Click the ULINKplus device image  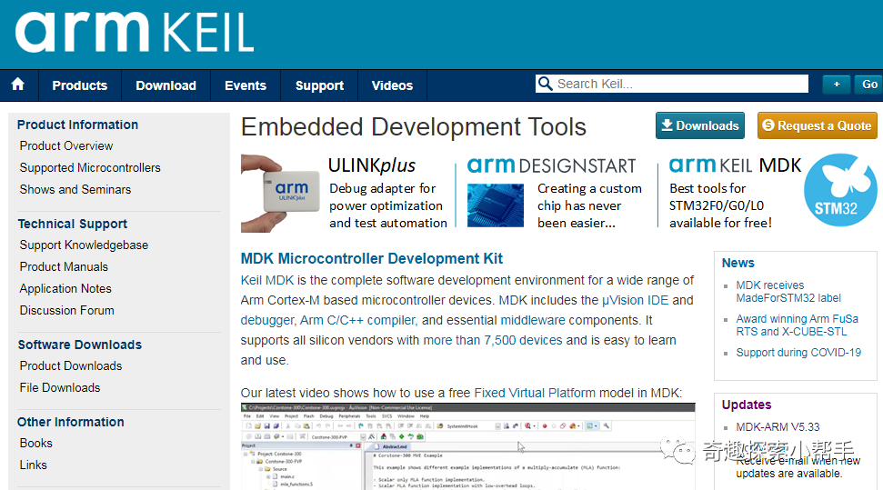tap(280, 193)
